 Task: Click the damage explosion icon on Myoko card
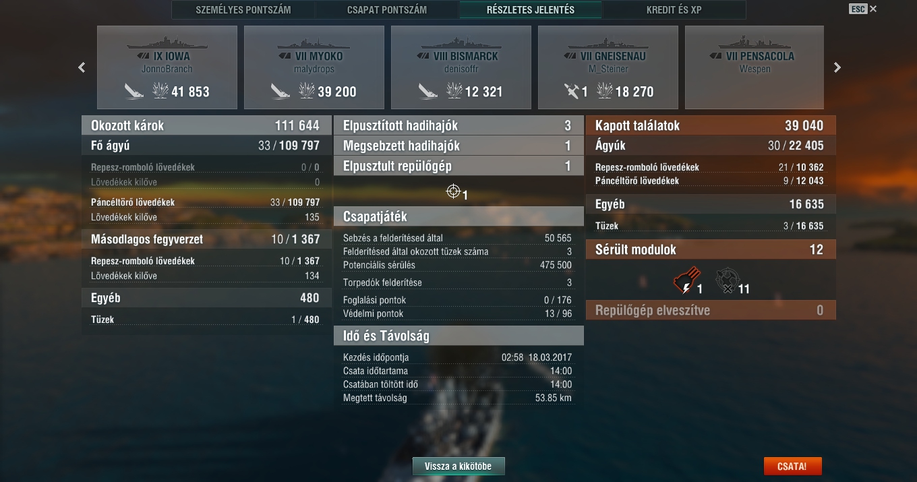[307, 91]
